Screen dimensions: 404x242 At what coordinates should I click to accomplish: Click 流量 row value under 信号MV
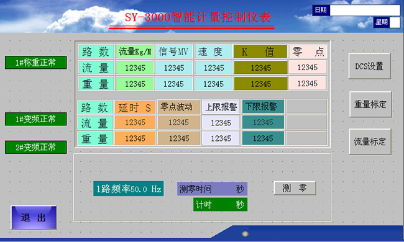point(173,68)
